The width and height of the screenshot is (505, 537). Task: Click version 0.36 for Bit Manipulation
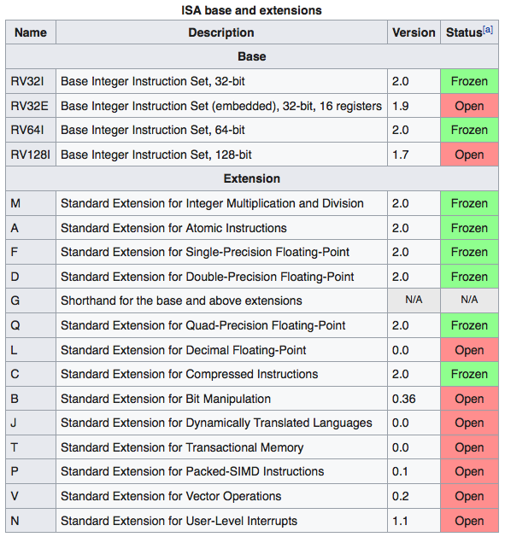click(x=404, y=399)
